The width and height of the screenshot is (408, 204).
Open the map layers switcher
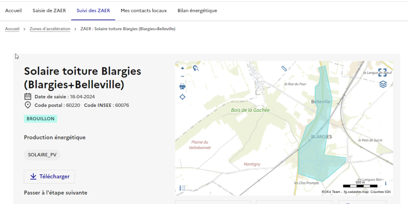click(x=383, y=84)
